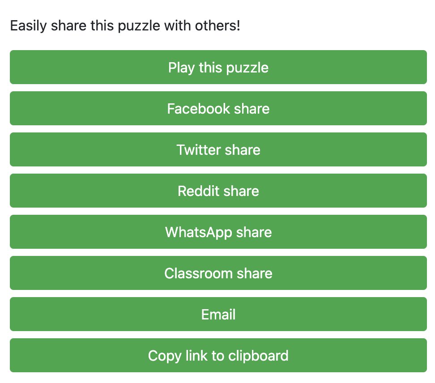The width and height of the screenshot is (435, 383).
Task: Click the Play this puzzle button
Action: 218,68
